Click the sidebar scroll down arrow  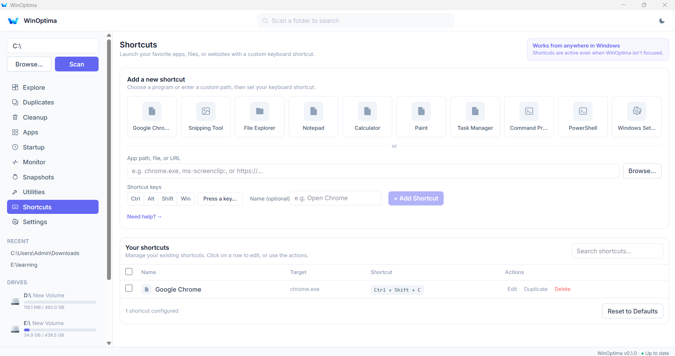pos(109,343)
